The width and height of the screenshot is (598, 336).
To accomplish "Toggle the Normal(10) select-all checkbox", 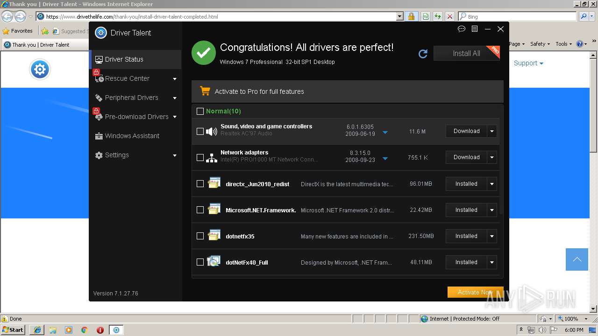I will click(200, 111).
